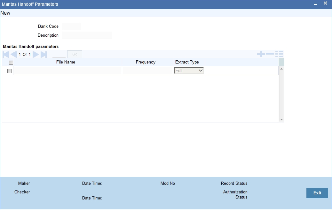Tick the select-all header checkbox
332x210 pixels.
click(11, 63)
